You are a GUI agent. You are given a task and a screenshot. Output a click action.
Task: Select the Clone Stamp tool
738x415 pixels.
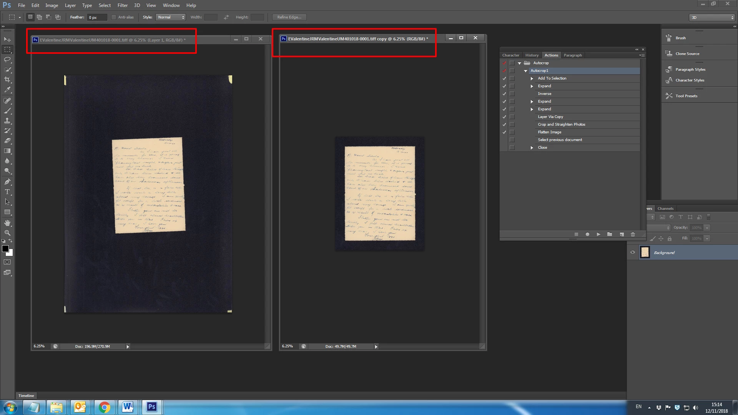7,121
